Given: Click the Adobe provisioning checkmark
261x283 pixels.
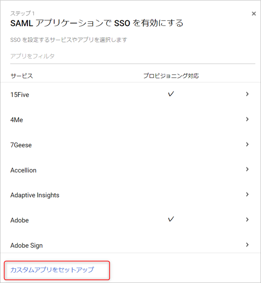Looking at the screenshot, I should click(x=171, y=219).
